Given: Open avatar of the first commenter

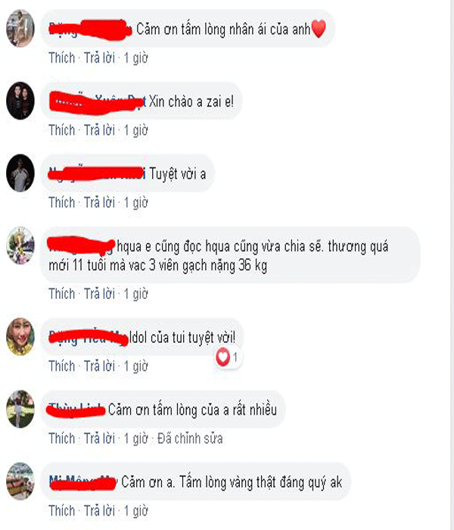Looking at the screenshot, I should (20, 29).
